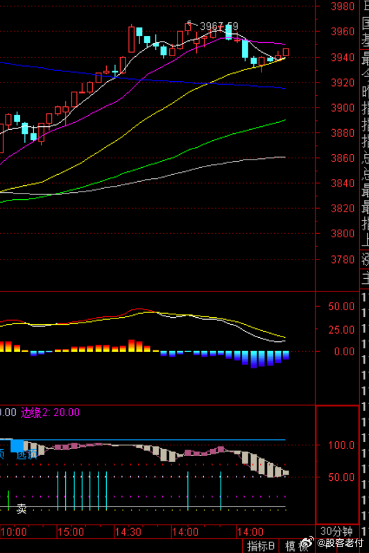This screenshot has width=369, height=553.
Task: Open the 指标B tab at bottom
Action: pyautogui.click(x=260, y=546)
